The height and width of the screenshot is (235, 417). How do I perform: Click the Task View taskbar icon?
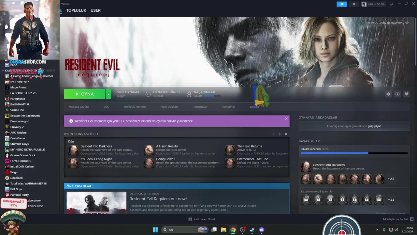click(x=214, y=230)
